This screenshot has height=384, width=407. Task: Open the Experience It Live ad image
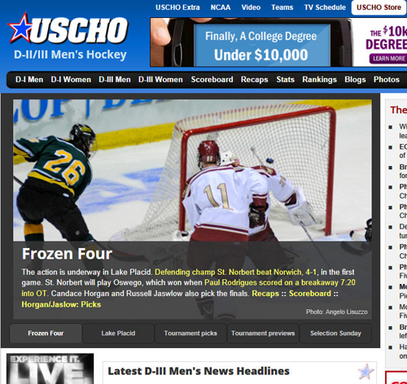coord(50,369)
